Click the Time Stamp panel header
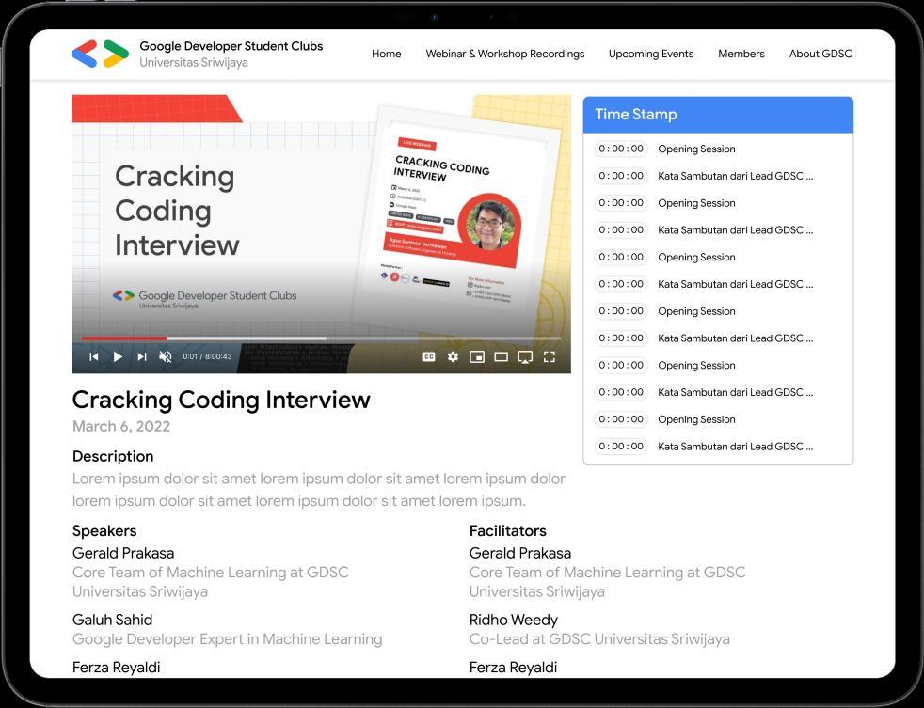The height and width of the screenshot is (708, 924). point(718,115)
